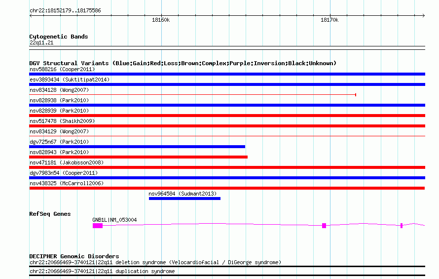Select the 22q11.21 band label
Viewport: 439px width, 279px height.
pos(41,42)
